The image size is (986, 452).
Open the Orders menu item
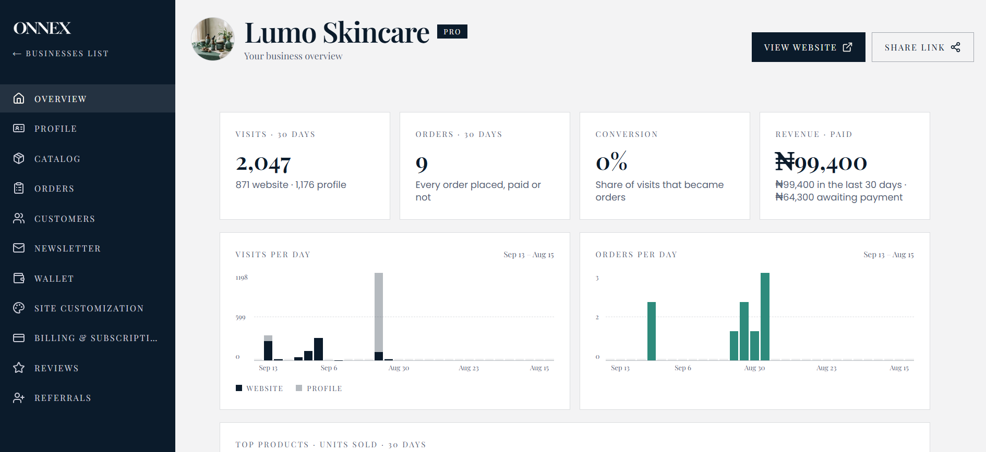pyautogui.click(x=88, y=188)
